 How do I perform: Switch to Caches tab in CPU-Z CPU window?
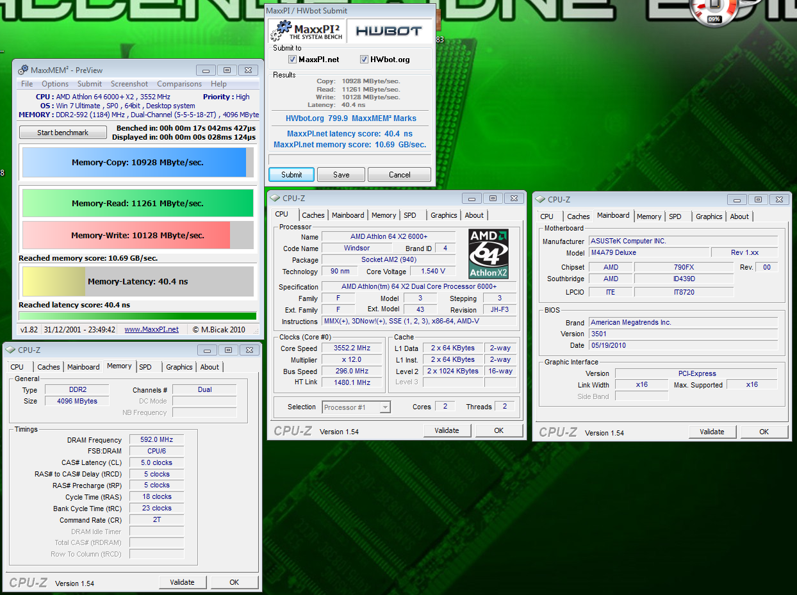[x=313, y=215]
